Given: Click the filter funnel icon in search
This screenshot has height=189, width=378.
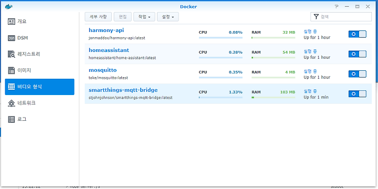Looking at the screenshot, I should (316, 17).
